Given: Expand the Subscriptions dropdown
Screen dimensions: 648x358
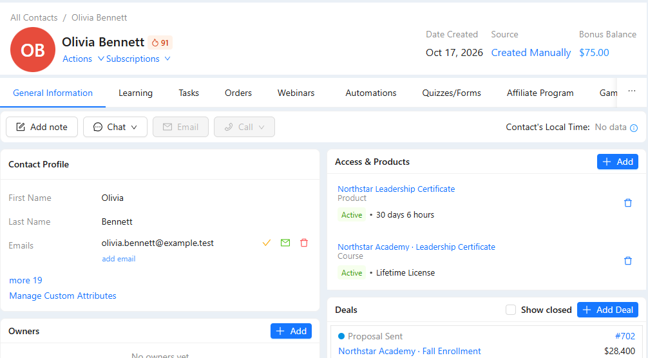Looking at the screenshot, I should pyautogui.click(x=138, y=59).
